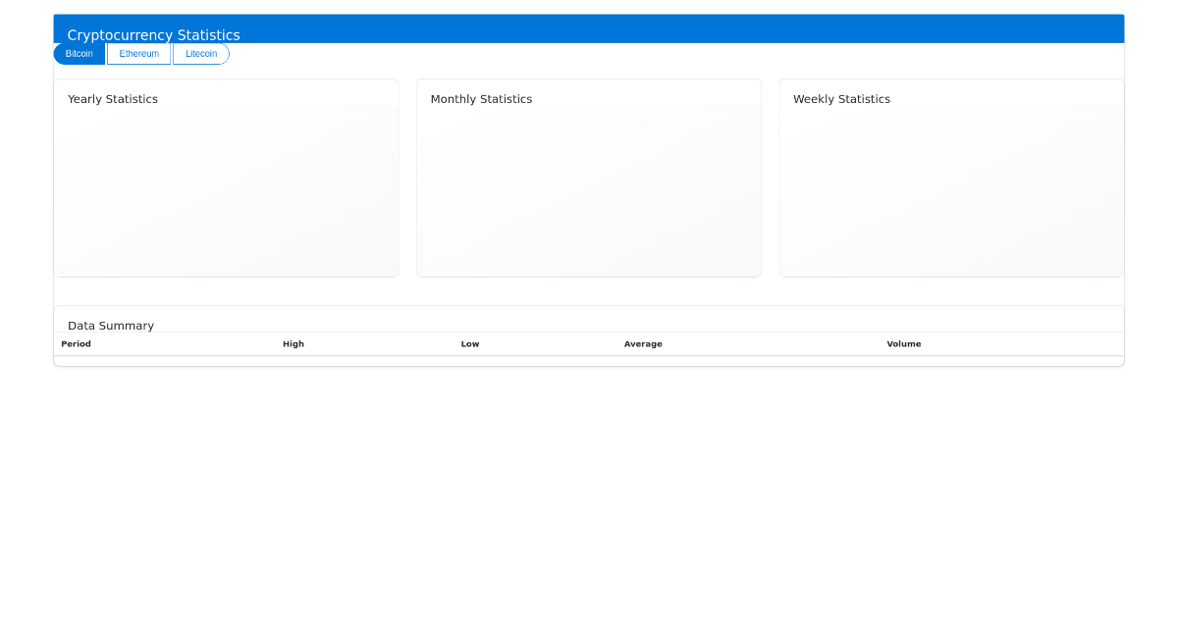Click the blue header bar
Viewport: 1178px width, 618px height.
589,27
